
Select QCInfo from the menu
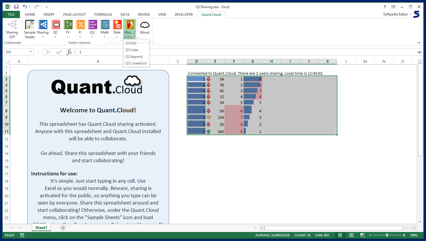[136, 43]
